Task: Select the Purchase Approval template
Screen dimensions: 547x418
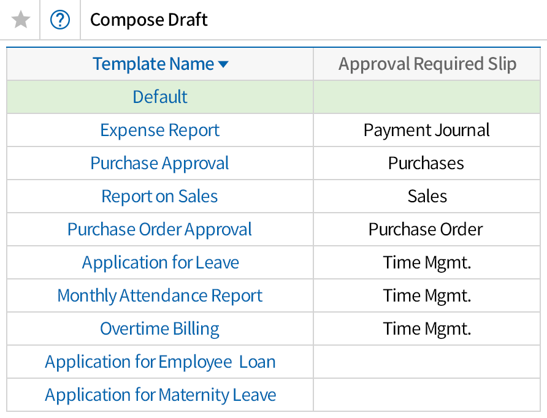Action: [160, 163]
